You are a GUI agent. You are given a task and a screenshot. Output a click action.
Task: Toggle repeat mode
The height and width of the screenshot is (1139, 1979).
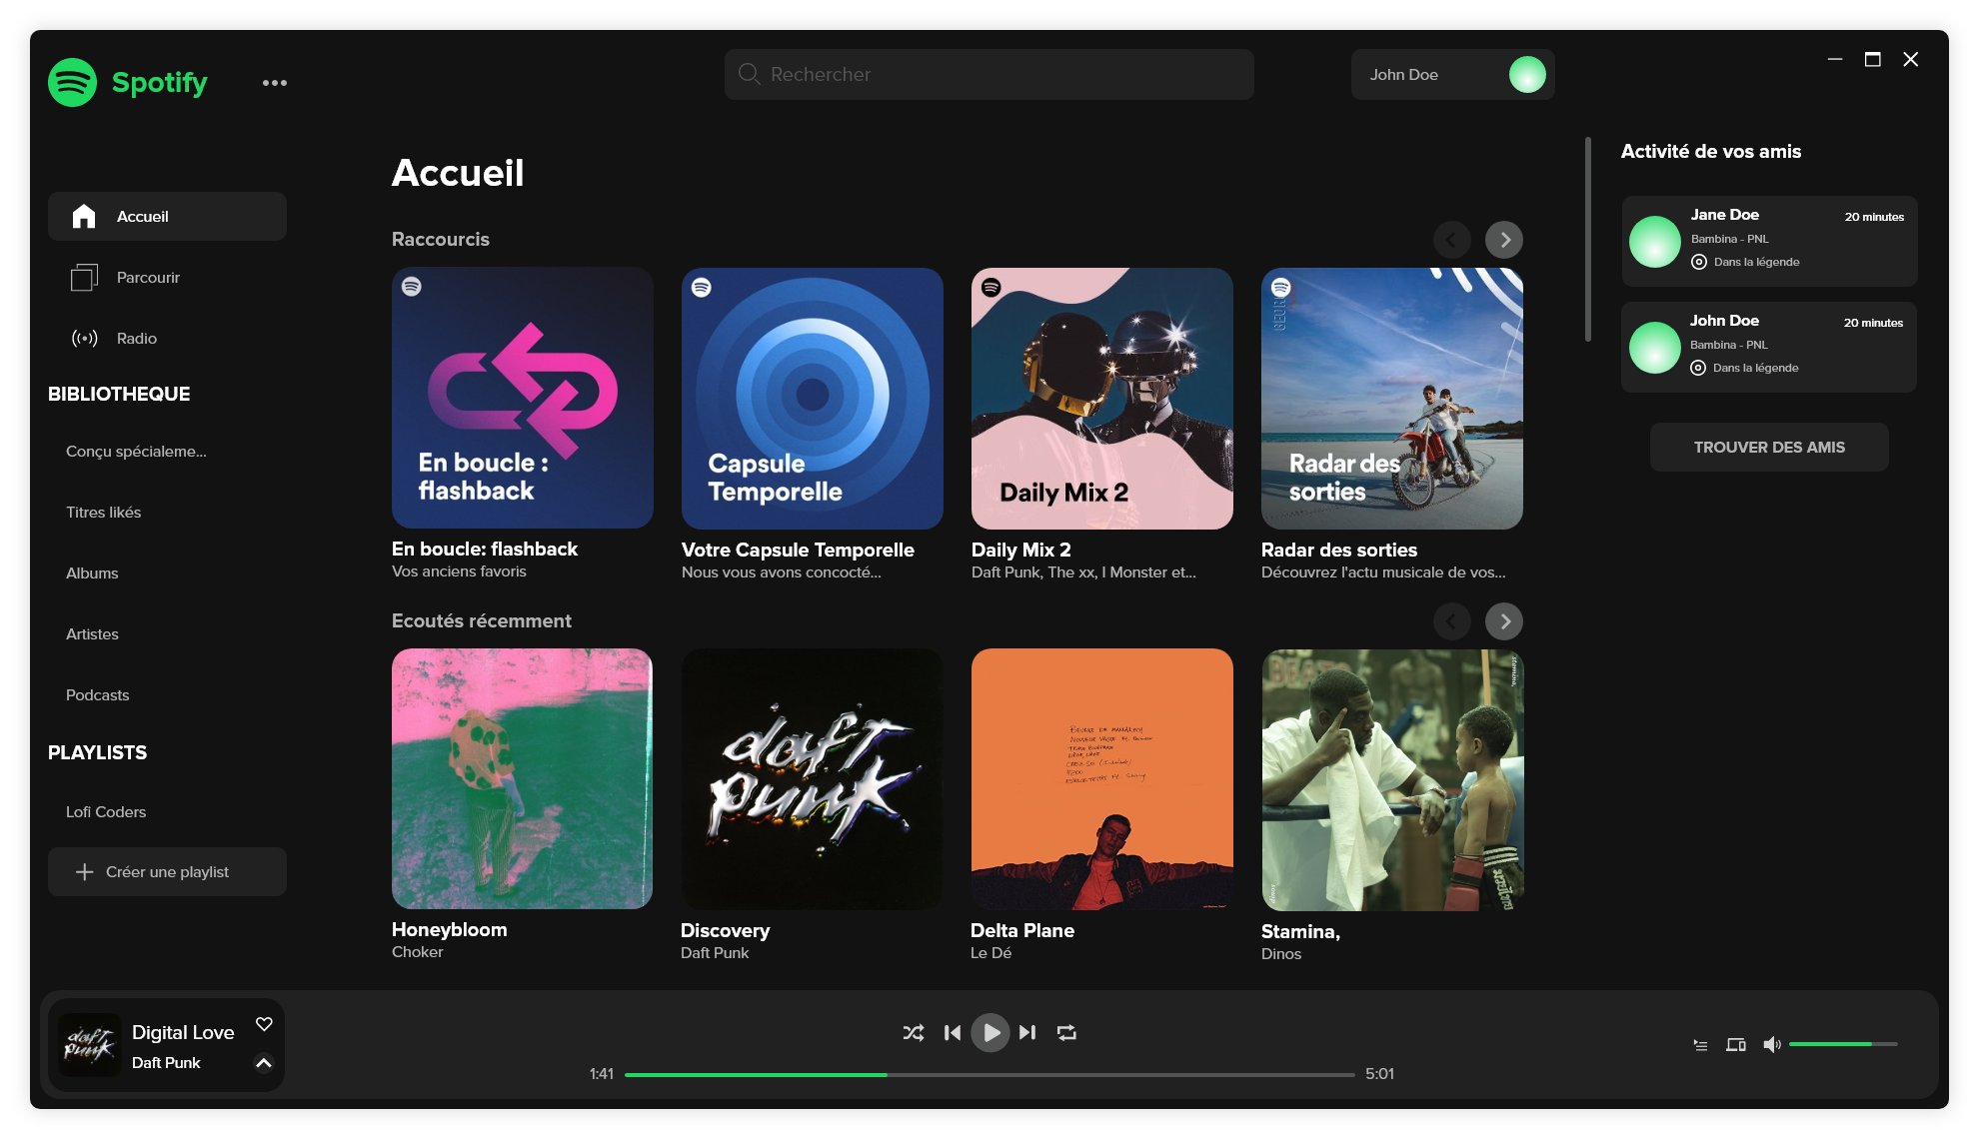pyautogui.click(x=1067, y=1033)
